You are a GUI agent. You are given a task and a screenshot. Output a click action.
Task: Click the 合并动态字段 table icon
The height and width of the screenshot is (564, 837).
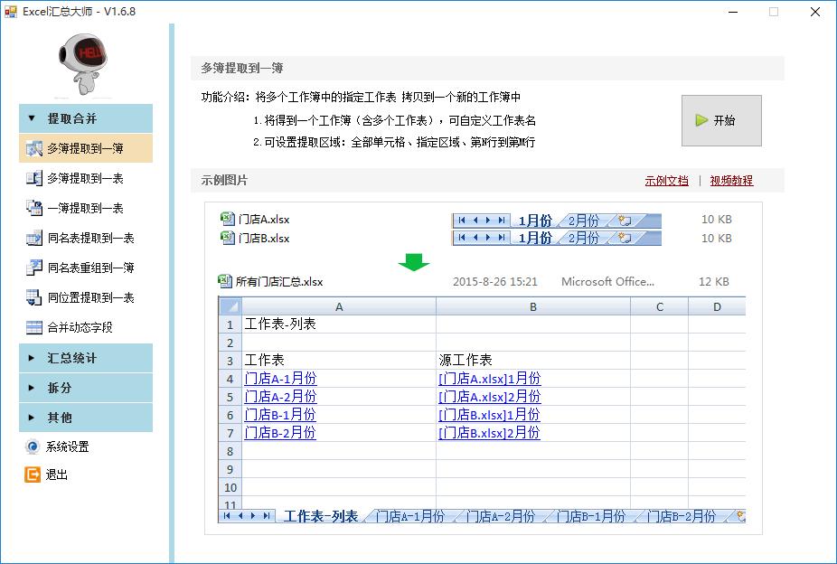click(x=34, y=327)
